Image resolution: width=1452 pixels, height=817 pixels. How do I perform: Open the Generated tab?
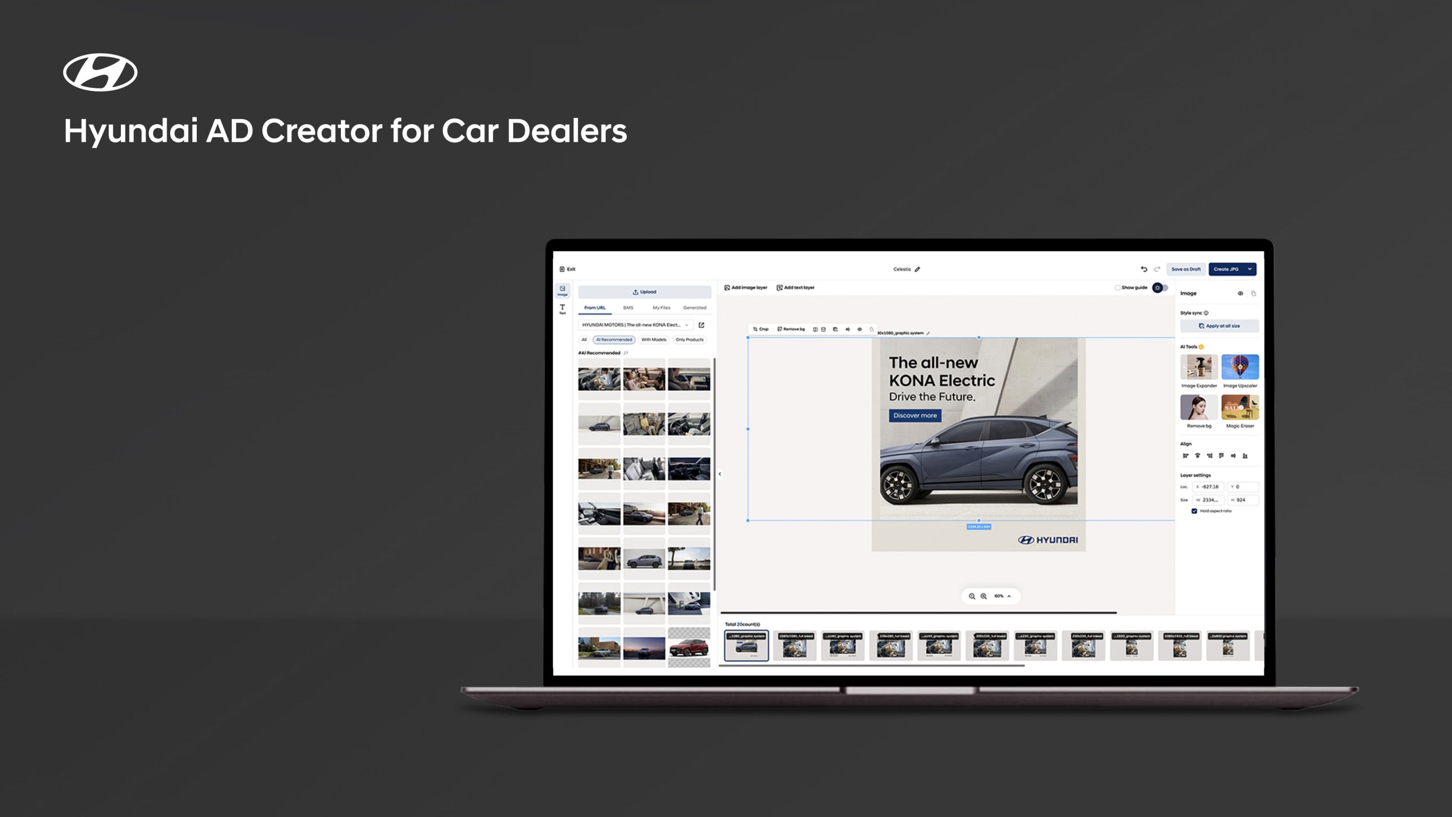coord(694,308)
